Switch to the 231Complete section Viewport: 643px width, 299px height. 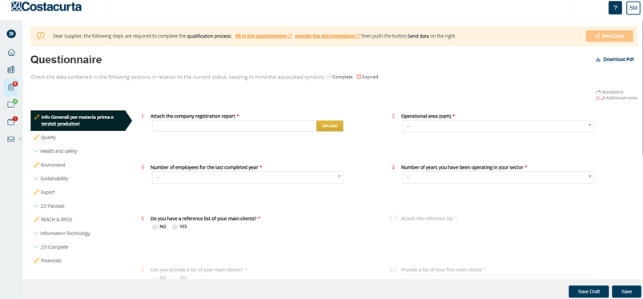[54, 247]
